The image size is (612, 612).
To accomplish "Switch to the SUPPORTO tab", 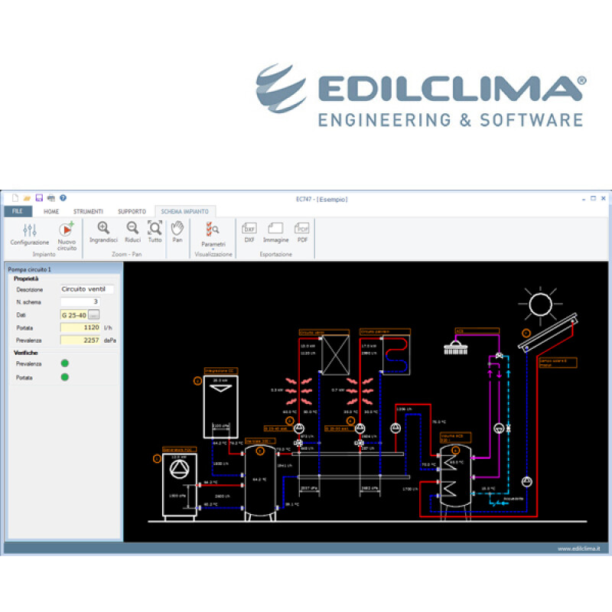I will [x=132, y=212].
